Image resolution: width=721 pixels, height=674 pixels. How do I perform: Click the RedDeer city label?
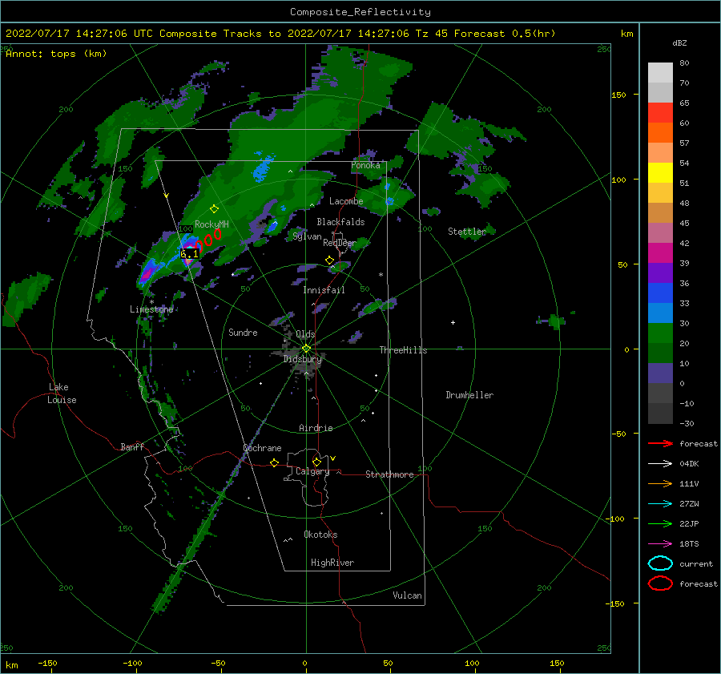click(340, 243)
